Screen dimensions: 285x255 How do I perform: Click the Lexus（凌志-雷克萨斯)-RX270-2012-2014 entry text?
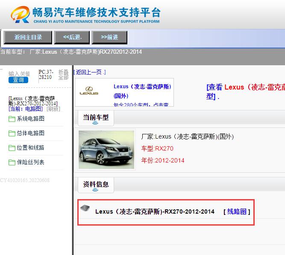coord(155,212)
